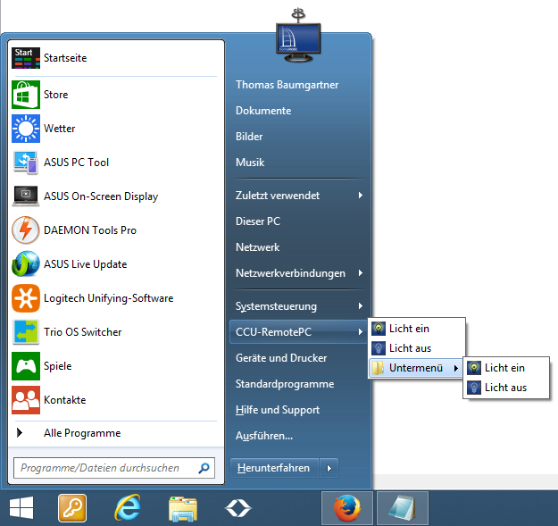The width and height of the screenshot is (558, 526).
Task: Open the white diamond arrows taskbar icon
Action: [x=238, y=508]
